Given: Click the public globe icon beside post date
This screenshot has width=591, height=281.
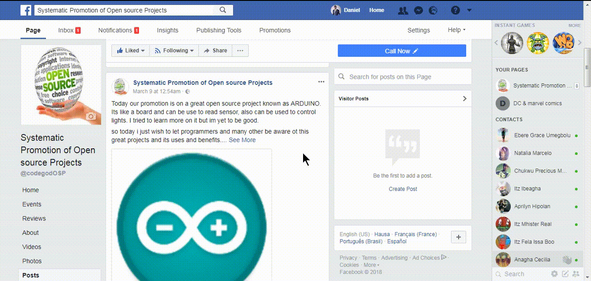Looking at the screenshot, I should click(188, 92).
